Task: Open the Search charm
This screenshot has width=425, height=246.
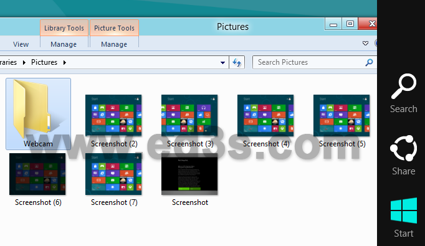Action: click(404, 93)
